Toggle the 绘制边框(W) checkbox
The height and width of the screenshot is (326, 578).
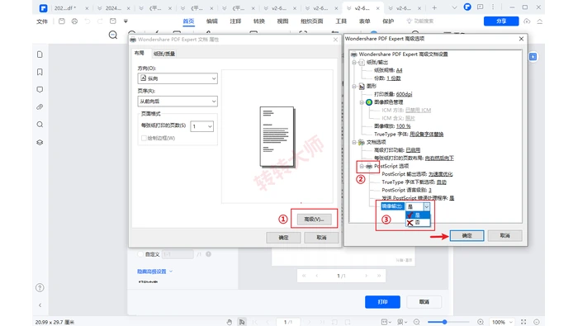(144, 138)
